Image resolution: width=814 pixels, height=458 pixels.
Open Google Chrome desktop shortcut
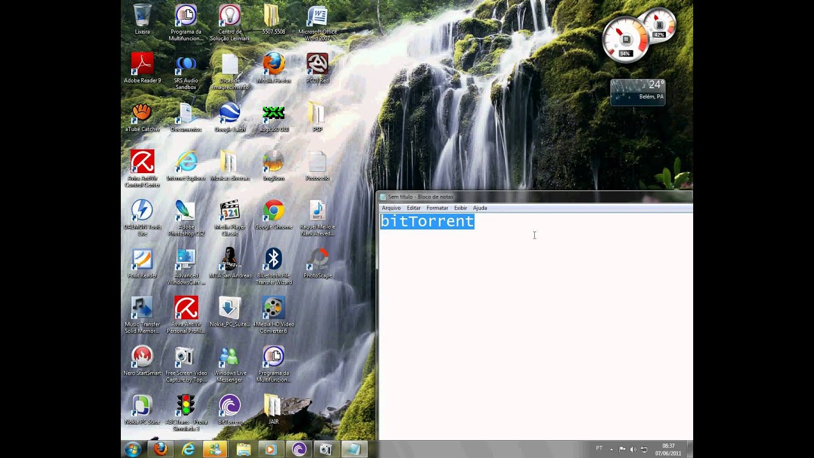273,215
